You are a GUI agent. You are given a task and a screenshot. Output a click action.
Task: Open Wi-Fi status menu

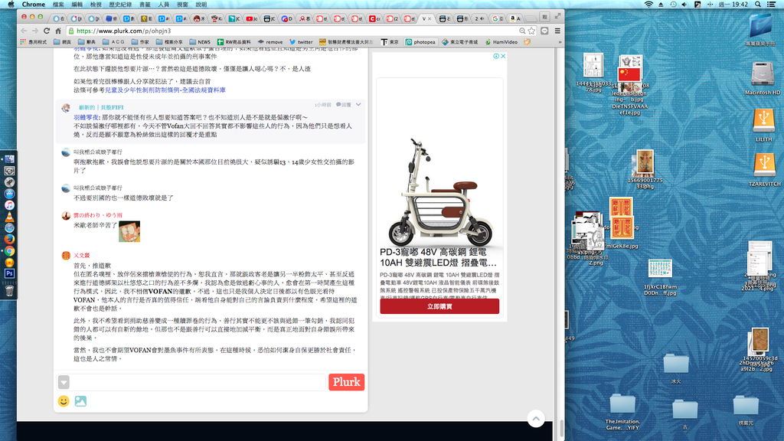coord(648,5)
